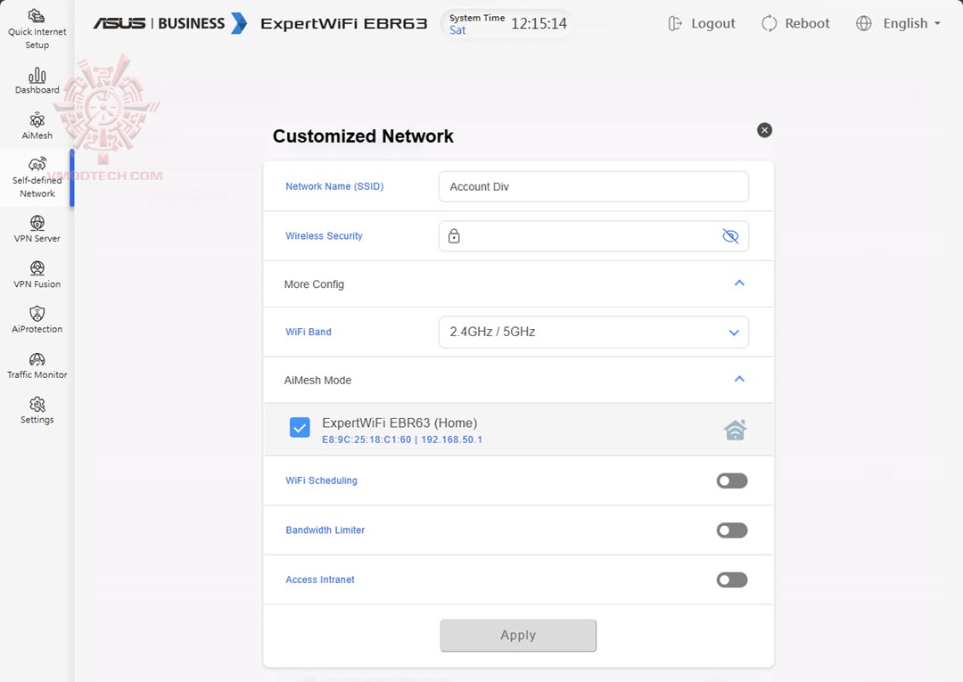Open the AiMesh section
Screen dimensions: 963x682
pos(37,127)
